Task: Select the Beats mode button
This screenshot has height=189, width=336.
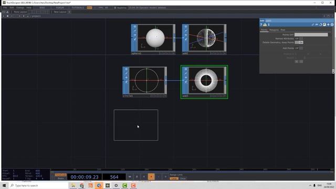Action: pyautogui.click(x=61, y=178)
